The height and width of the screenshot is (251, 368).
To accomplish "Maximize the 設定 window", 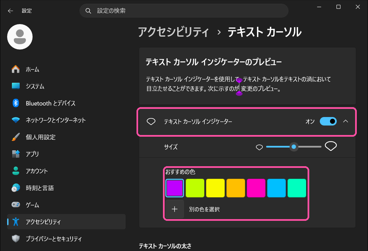I will point(338,7).
